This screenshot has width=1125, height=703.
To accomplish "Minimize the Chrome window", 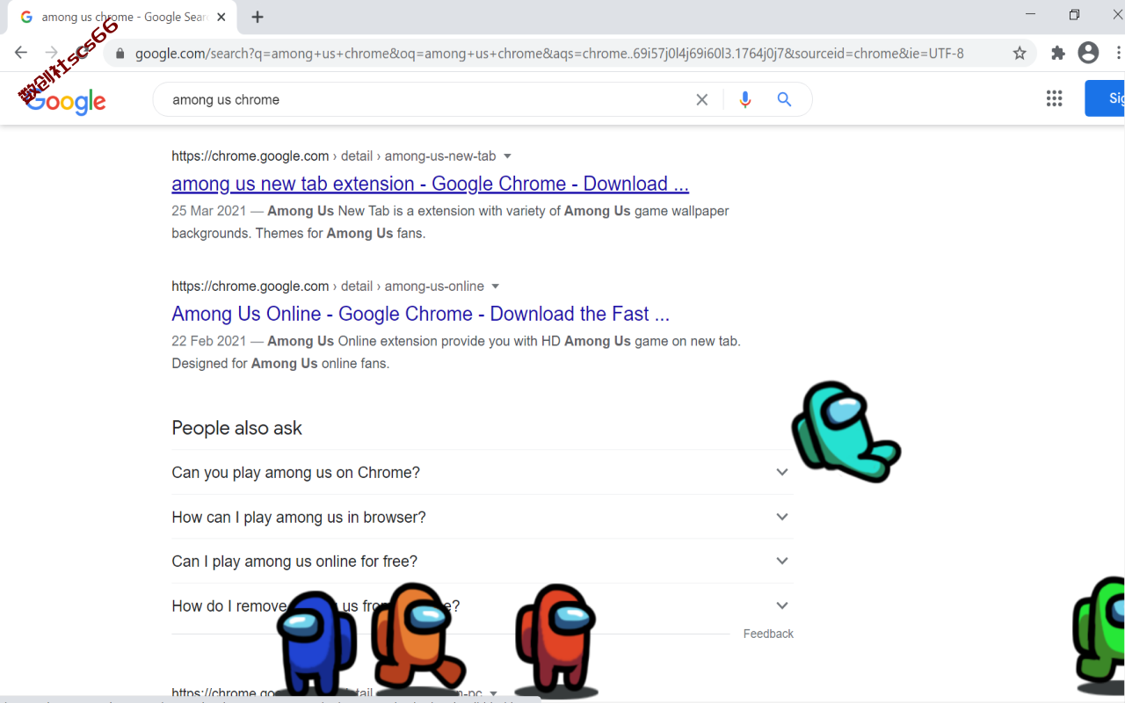I will [1030, 14].
